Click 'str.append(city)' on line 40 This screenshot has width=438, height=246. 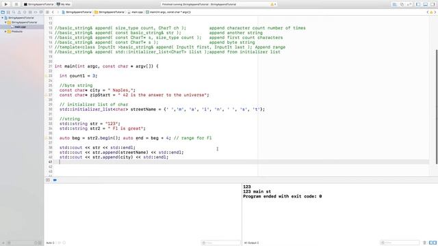point(113,157)
